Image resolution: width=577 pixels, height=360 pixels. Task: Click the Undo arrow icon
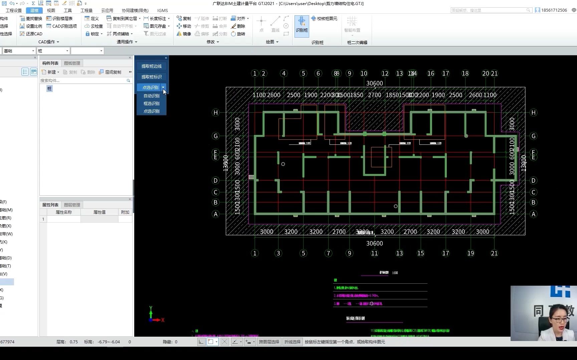coord(12,3)
